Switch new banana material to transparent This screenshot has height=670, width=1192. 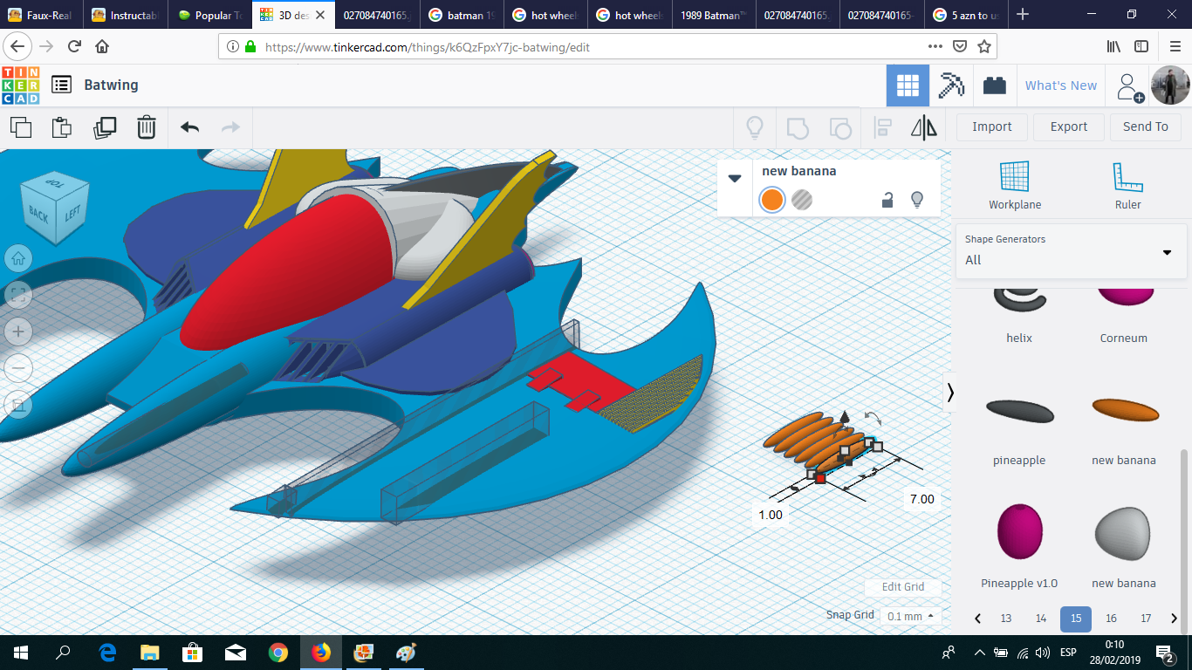(802, 200)
